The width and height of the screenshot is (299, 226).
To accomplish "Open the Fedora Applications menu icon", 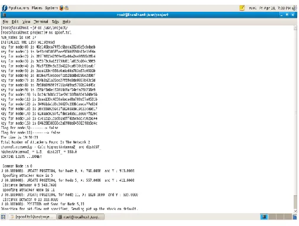I will 5,8.
